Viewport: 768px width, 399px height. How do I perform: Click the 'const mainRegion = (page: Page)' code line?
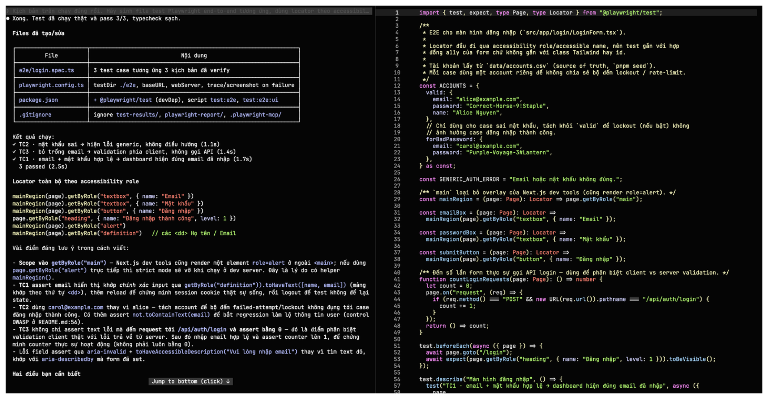531,199
